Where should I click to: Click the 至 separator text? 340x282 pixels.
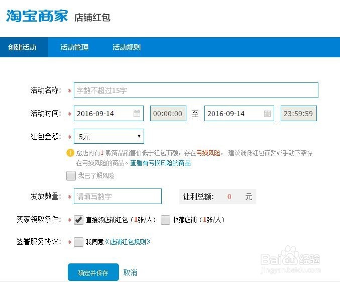tap(195, 114)
